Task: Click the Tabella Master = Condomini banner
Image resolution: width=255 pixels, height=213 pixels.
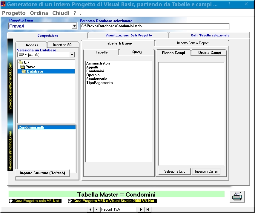Action: [x=116, y=194]
